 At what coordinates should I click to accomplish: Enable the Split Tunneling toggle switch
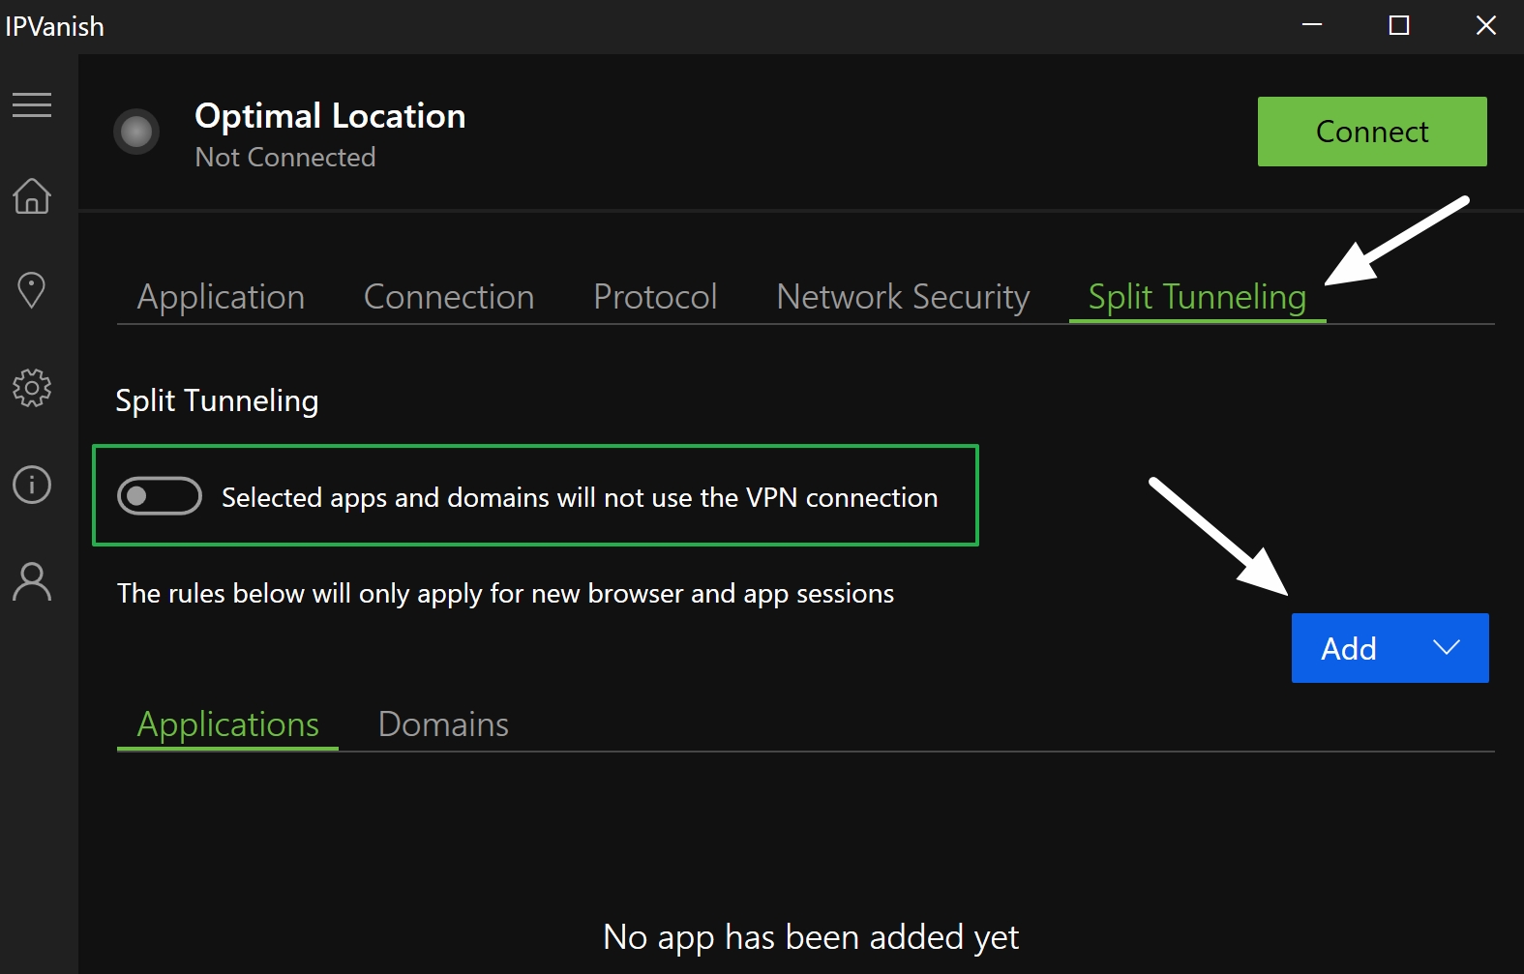(160, 496)
